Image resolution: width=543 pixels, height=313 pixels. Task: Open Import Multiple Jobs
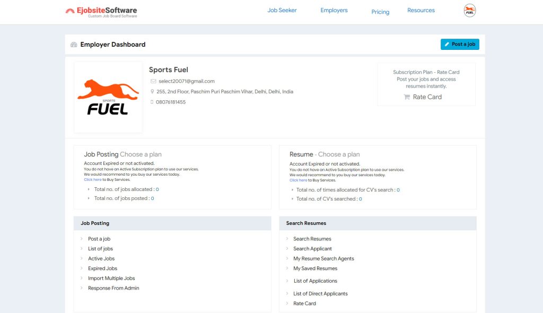tap(111, 279)
